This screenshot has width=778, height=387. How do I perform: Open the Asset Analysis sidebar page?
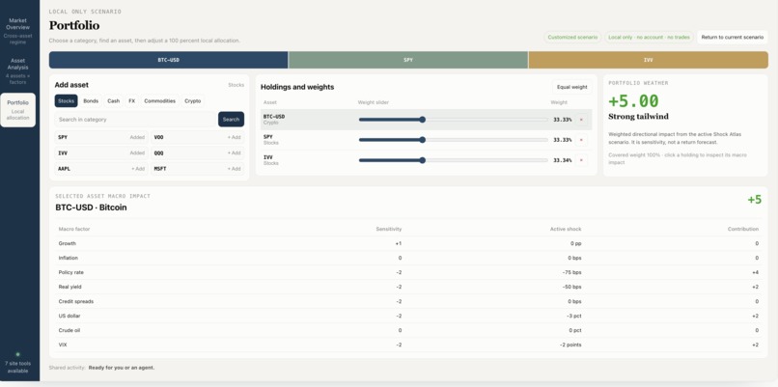[18, 71]
